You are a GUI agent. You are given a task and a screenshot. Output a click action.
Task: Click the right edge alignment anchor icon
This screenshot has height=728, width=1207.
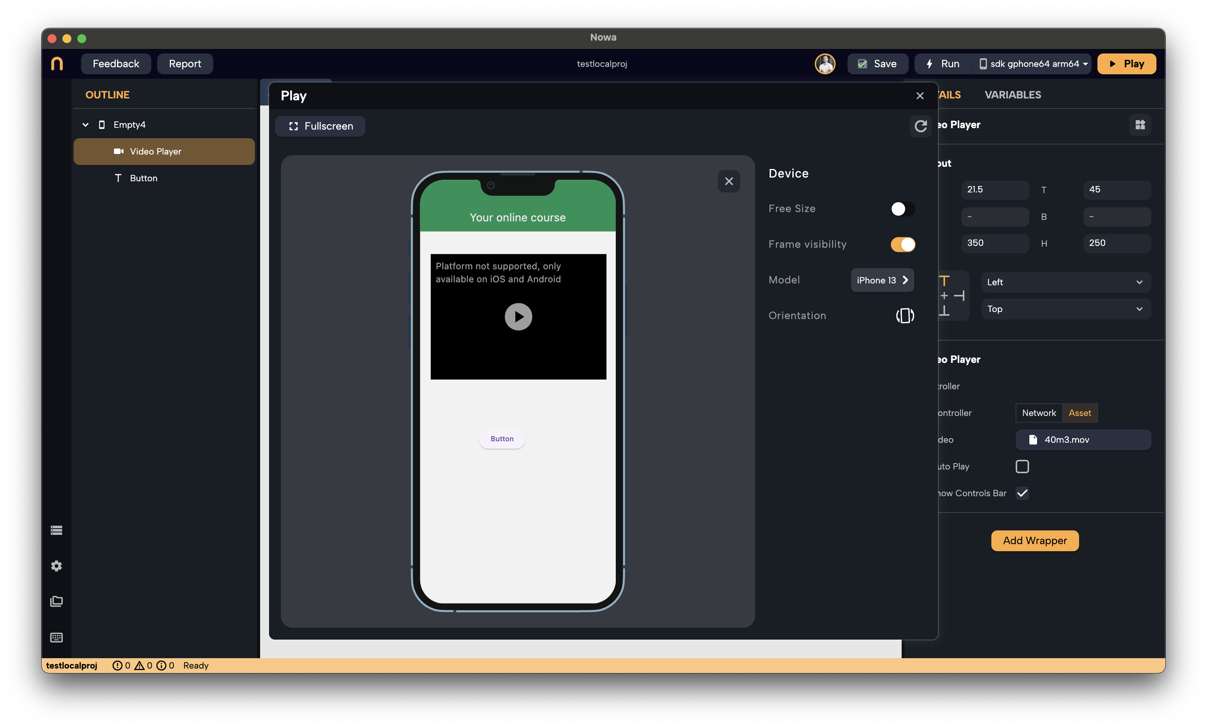pos(959,296)
